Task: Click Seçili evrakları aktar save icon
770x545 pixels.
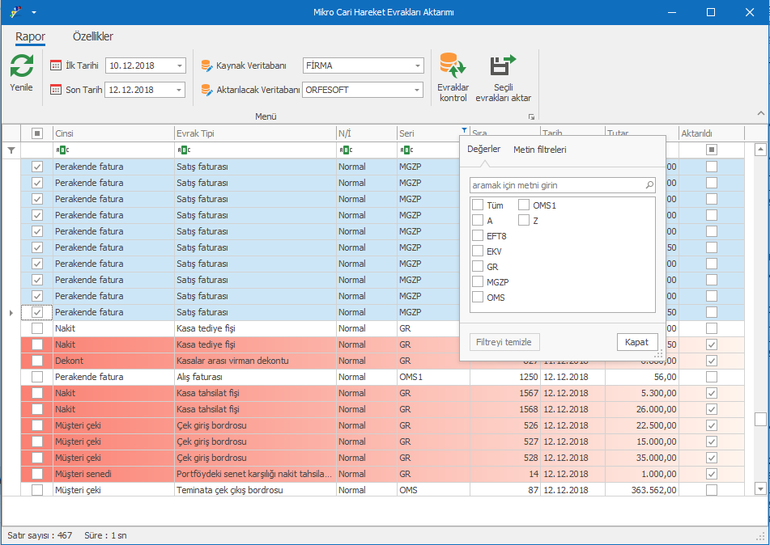Action: coord(503,65)
